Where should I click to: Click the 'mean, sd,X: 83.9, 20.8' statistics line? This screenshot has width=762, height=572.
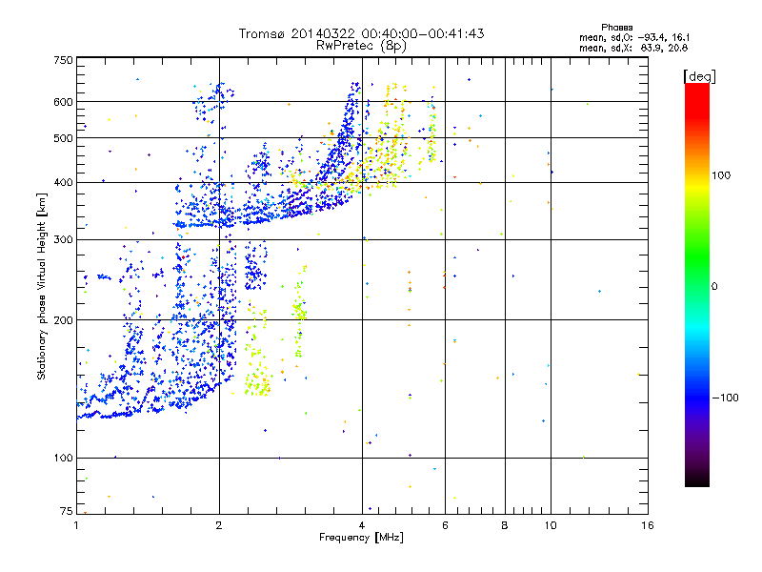tap(633, 48)
